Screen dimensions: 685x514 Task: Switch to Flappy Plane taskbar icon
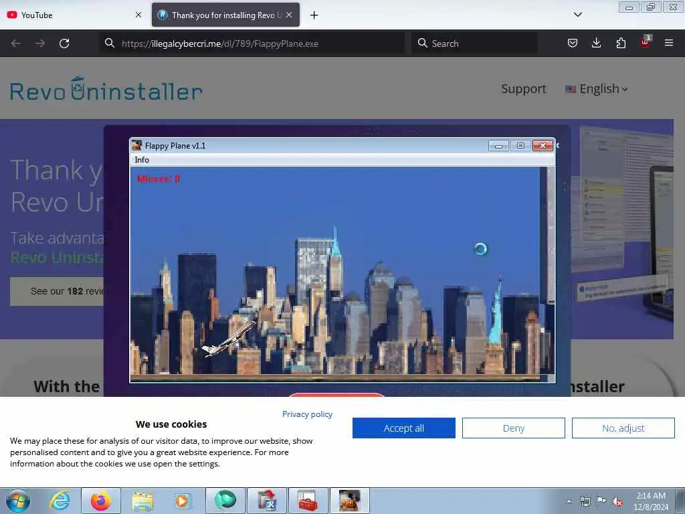click(x=349, y=501)
